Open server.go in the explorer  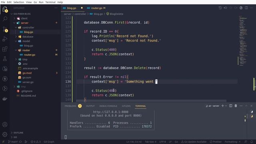coord(28,82)
